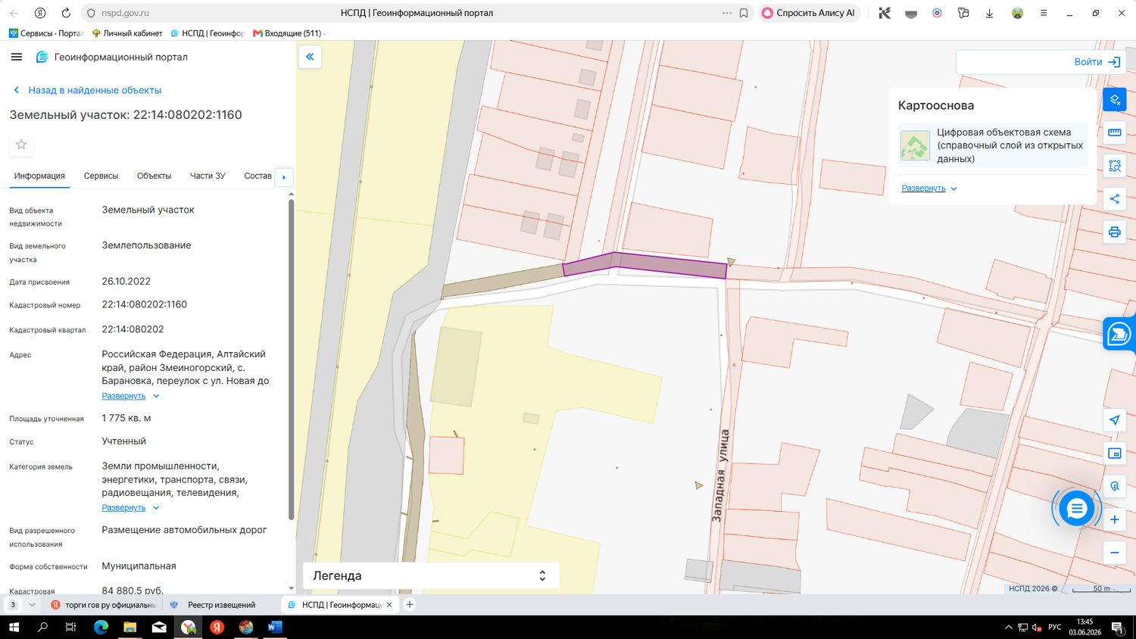Expand the Легенда panel
The image size is (1136, 639).
click(431, 575)
